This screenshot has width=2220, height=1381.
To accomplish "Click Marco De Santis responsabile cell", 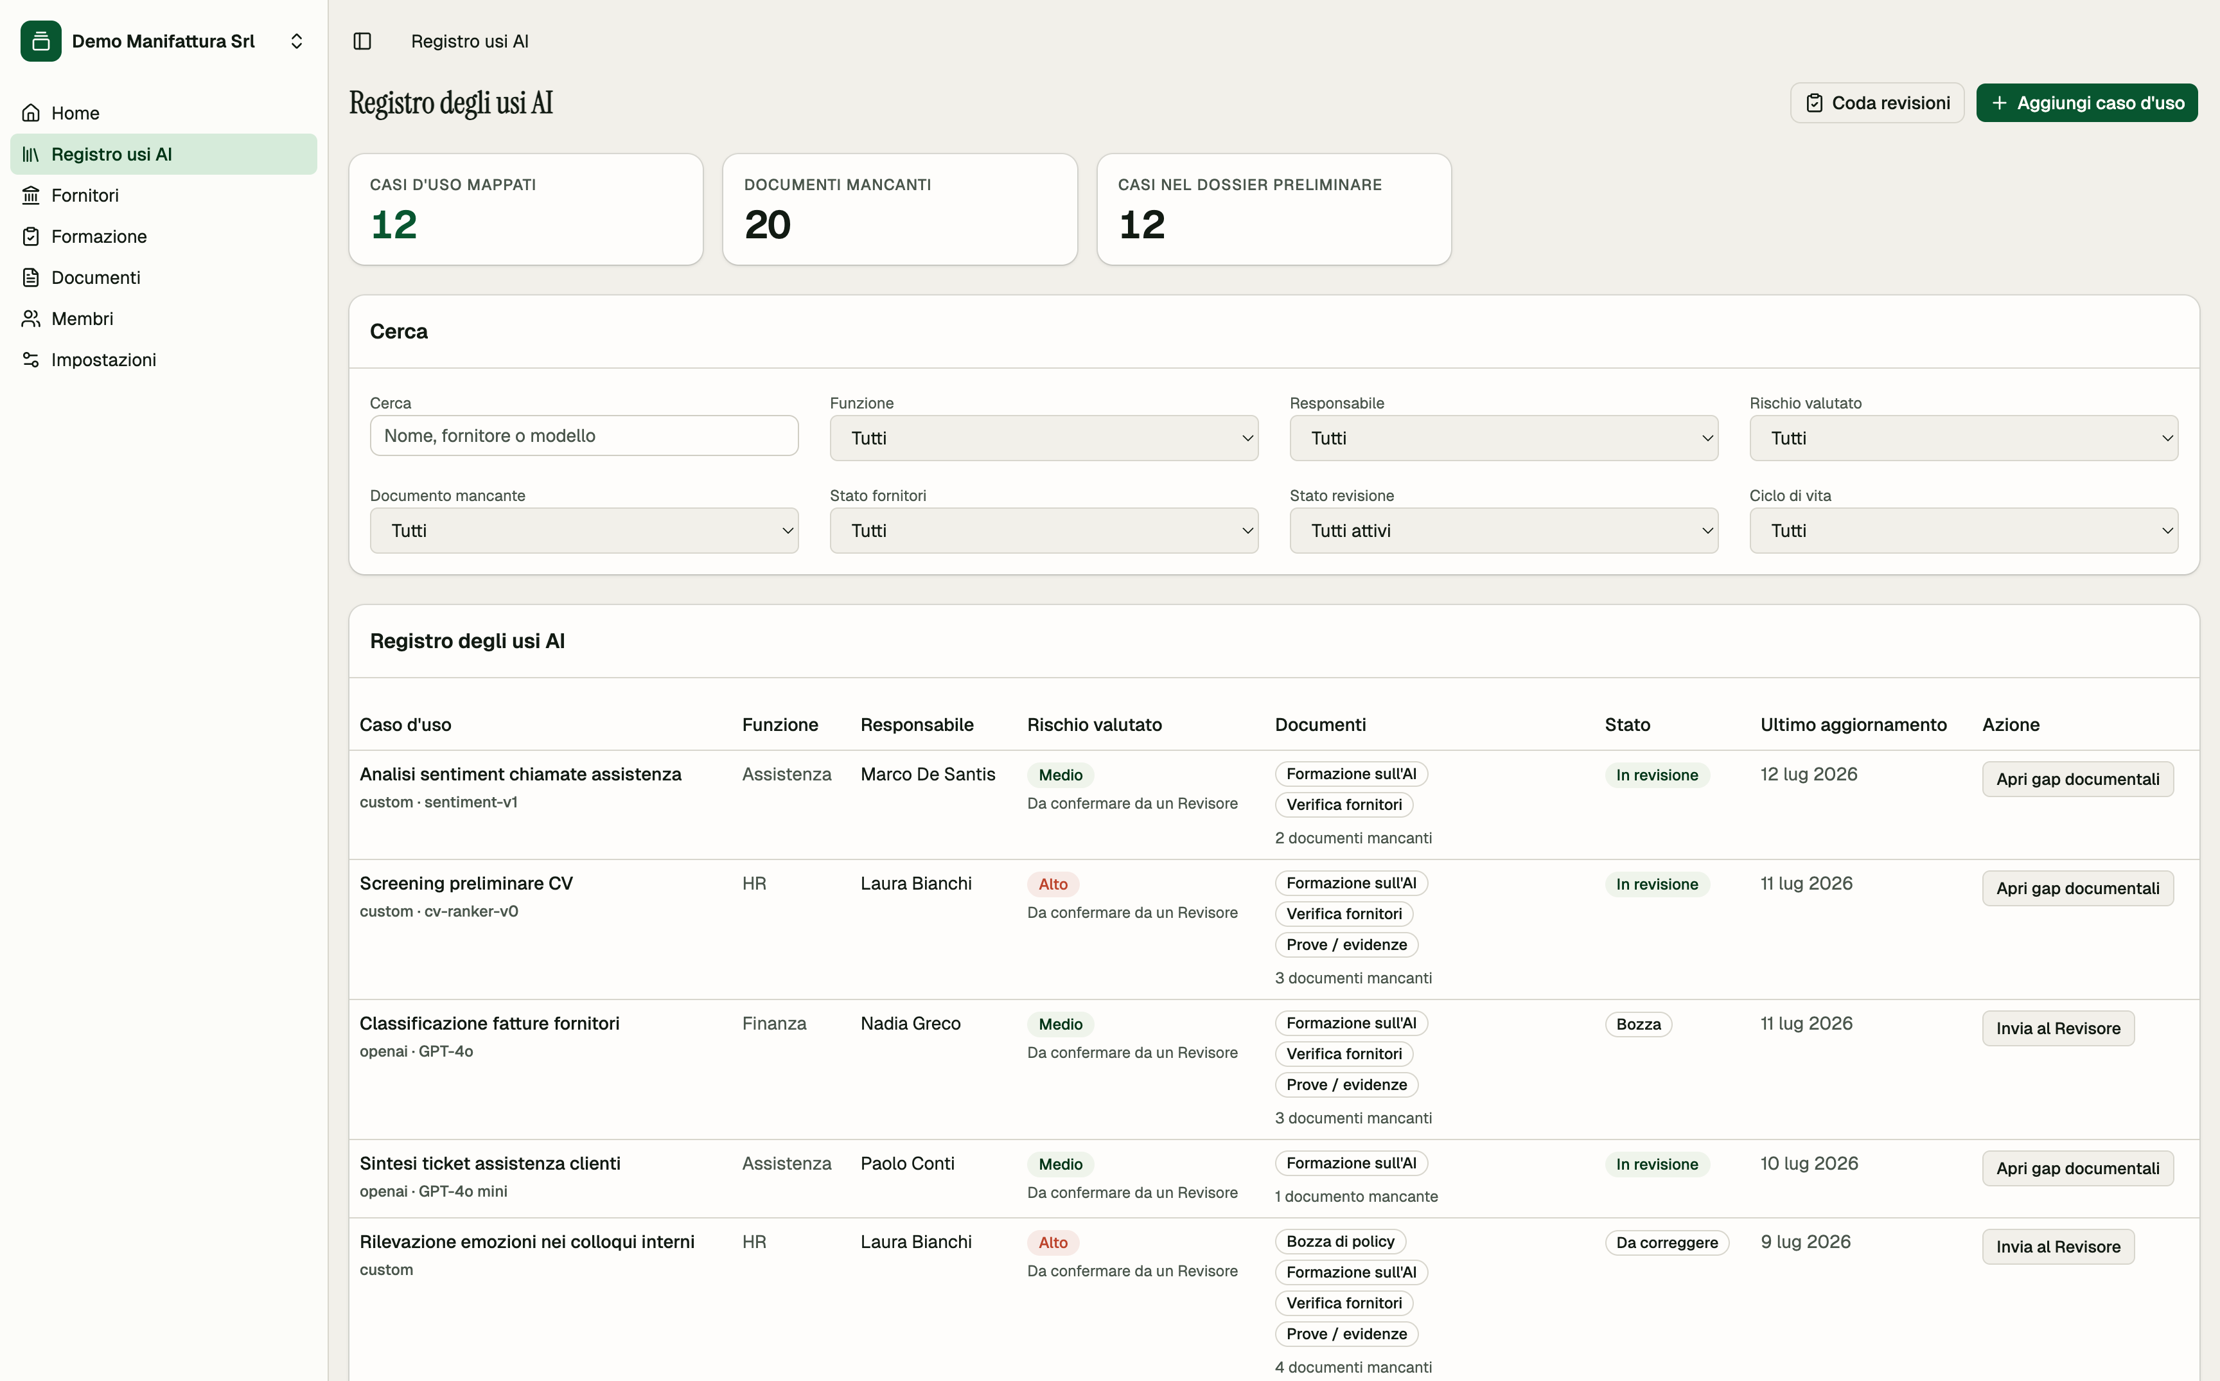I will pyautogui.click(x=928, y=775).
